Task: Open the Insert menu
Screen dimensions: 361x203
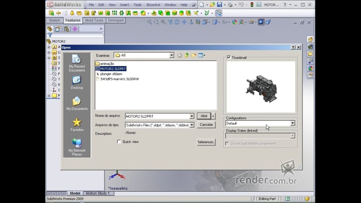Action: point(125,5)
